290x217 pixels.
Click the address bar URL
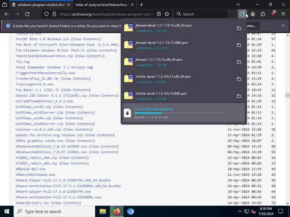point(106,14)
